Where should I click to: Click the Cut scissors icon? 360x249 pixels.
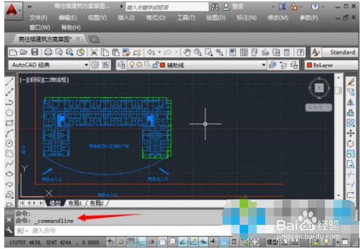coord(94,53)
